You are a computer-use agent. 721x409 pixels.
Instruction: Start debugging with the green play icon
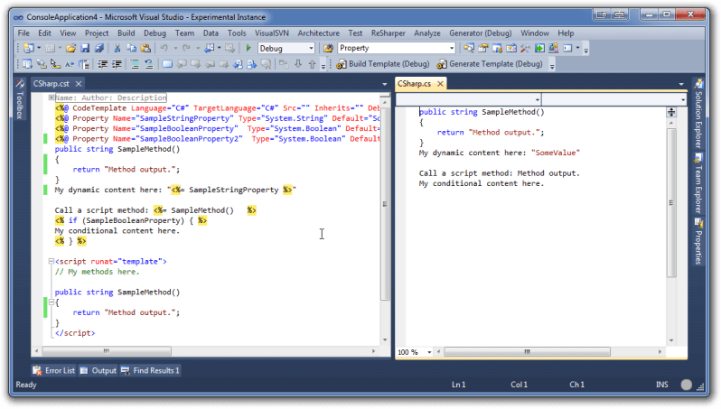point(248,48)
